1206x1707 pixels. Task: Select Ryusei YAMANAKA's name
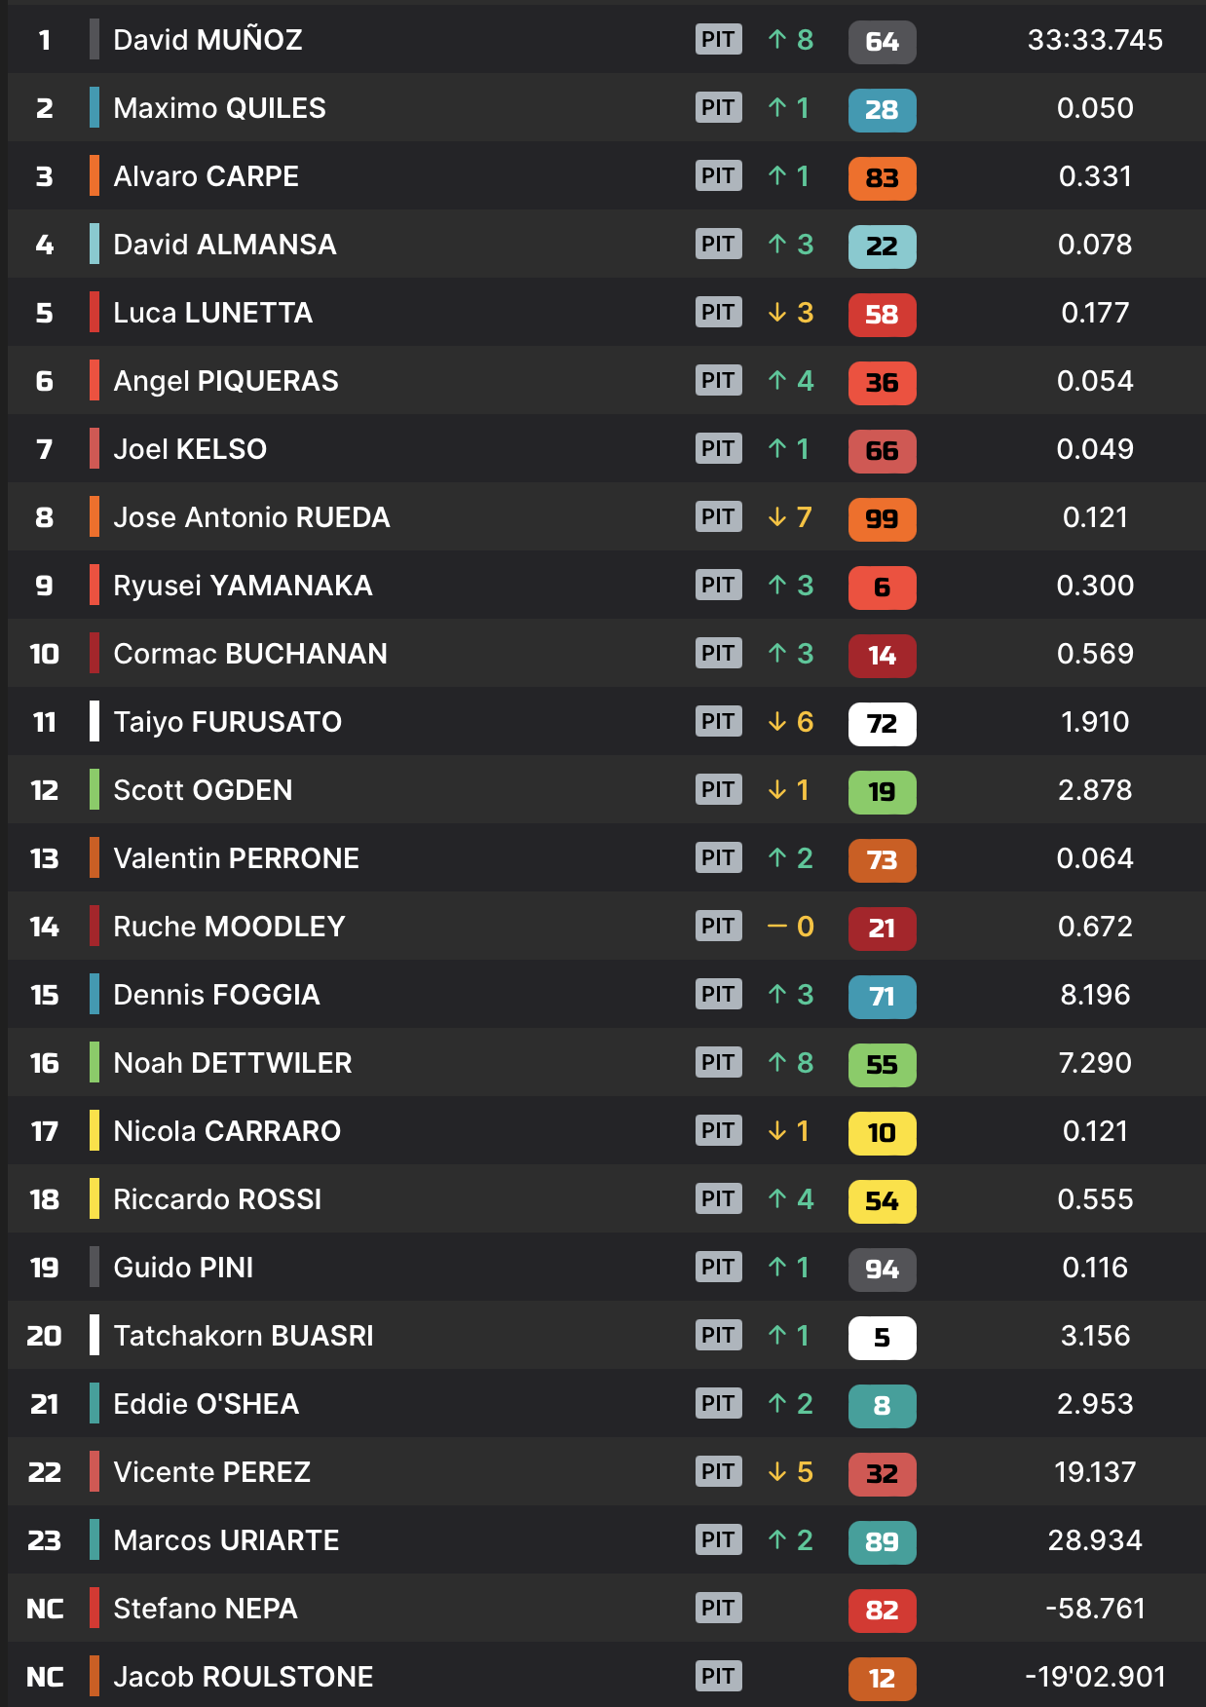pos(243,586)
